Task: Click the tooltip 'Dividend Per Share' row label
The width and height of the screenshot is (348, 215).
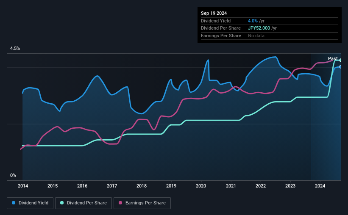Action: (221, 28)
